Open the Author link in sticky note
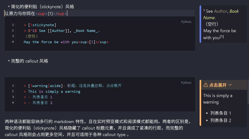The image size is (249, 139). click(221, 11)
